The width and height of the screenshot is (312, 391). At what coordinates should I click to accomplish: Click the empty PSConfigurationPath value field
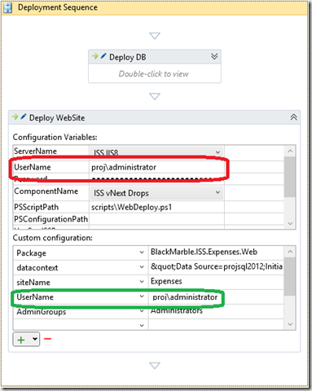[156, 219]
